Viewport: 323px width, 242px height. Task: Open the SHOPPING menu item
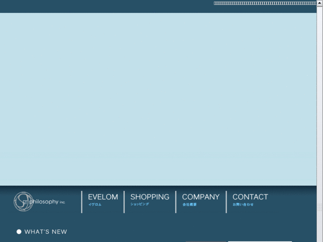point(150,199)
